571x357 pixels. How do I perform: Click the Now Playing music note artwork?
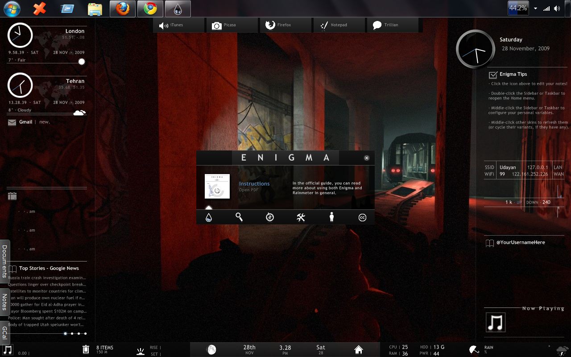(496, 322)
